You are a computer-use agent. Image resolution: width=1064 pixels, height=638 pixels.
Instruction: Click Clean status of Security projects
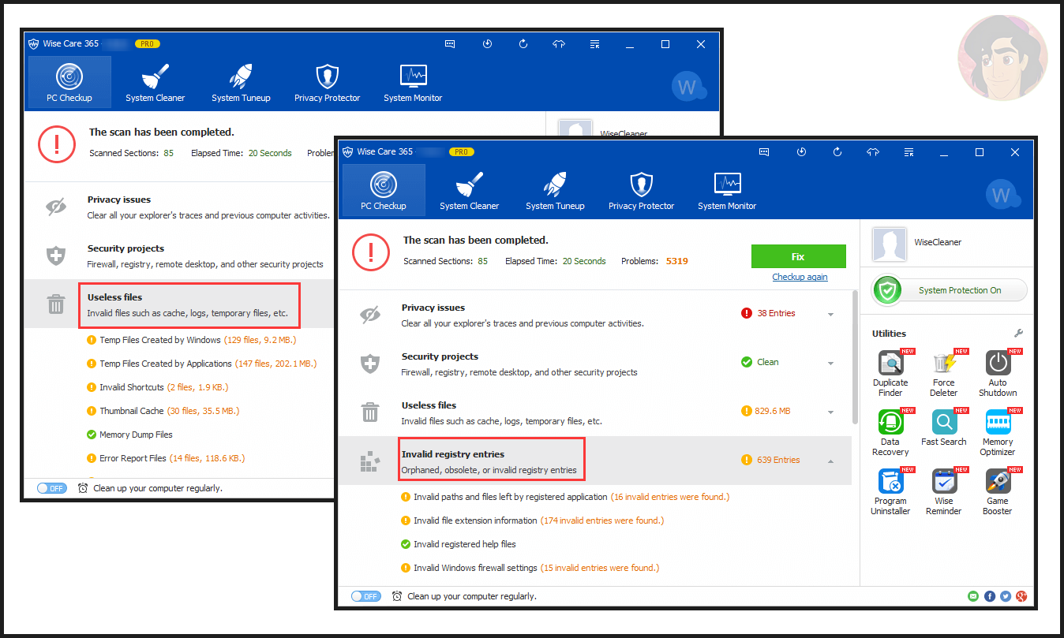760,362
